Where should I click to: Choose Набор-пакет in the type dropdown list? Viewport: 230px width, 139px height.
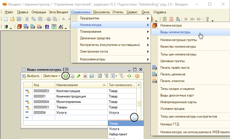126,134
